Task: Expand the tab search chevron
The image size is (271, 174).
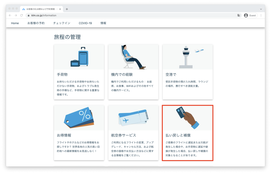Action: [261, 9]
